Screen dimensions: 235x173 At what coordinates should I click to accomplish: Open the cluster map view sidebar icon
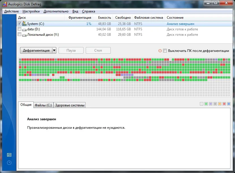pyautogui.click(x=9, y=155)
